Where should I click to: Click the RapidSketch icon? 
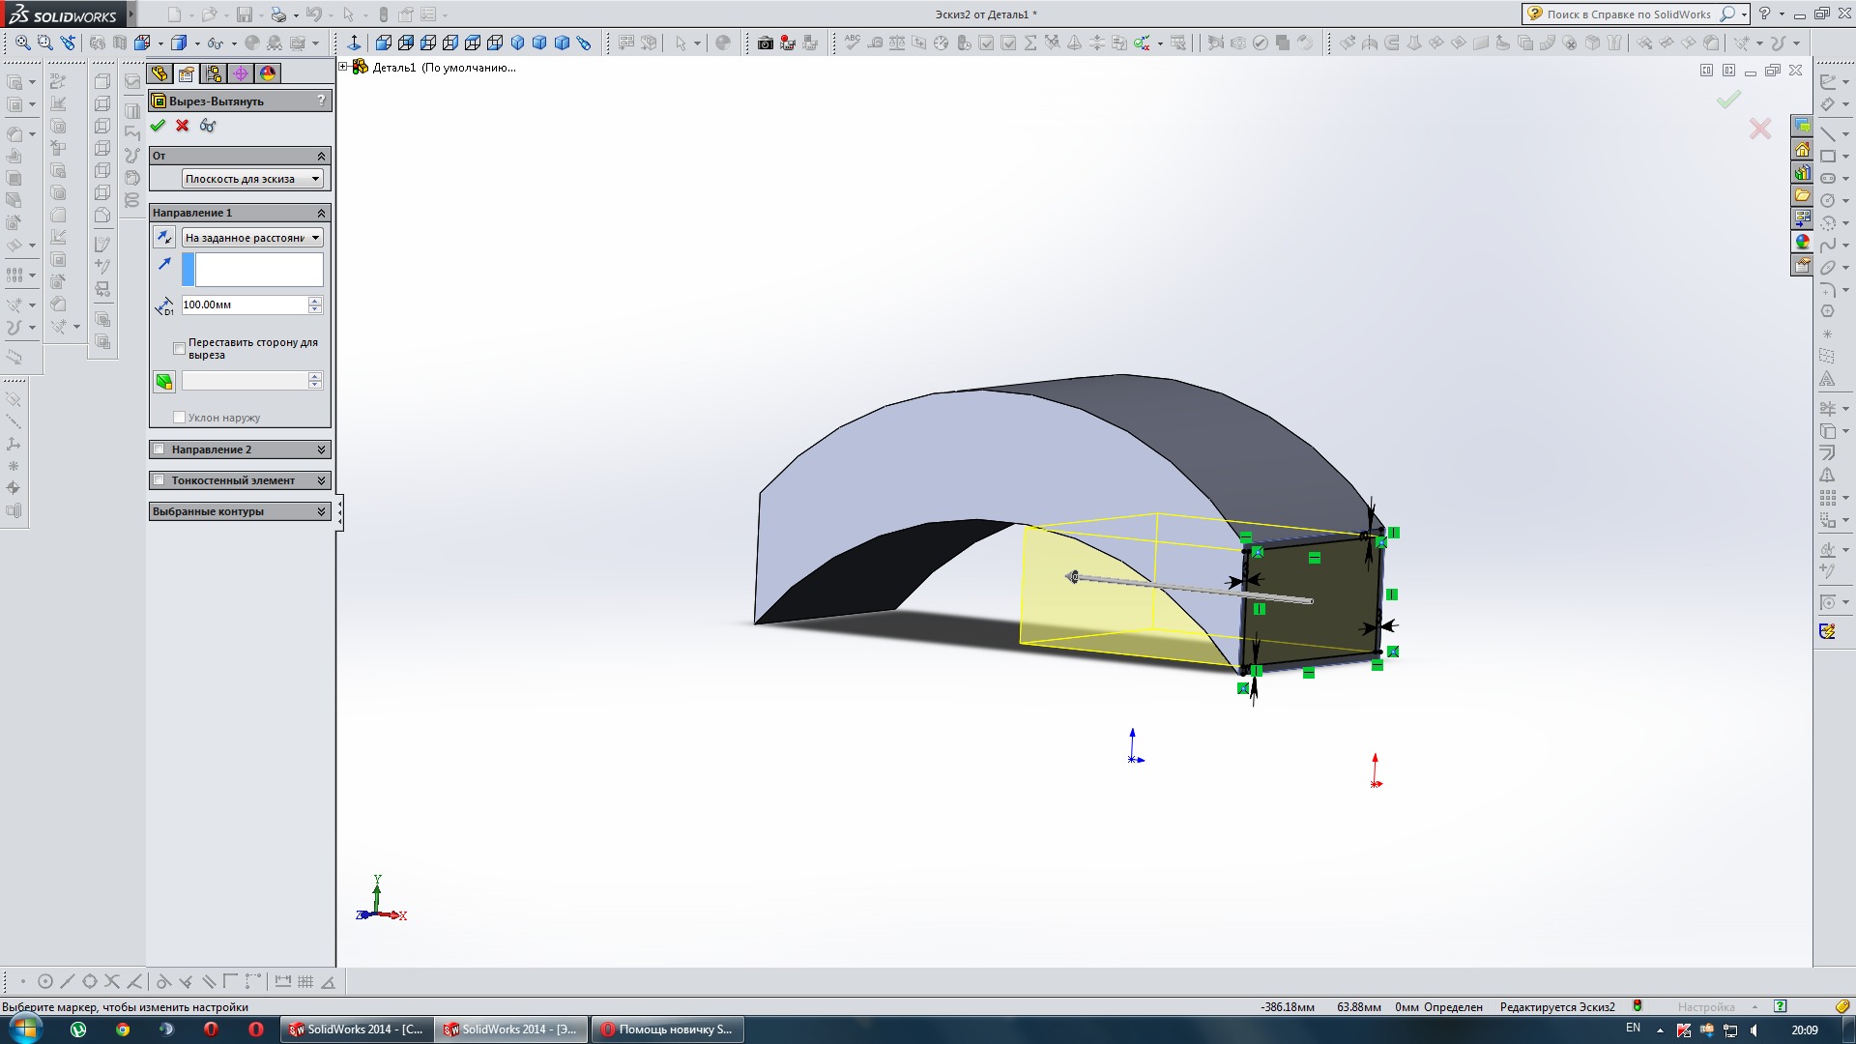coord(1827,631)
